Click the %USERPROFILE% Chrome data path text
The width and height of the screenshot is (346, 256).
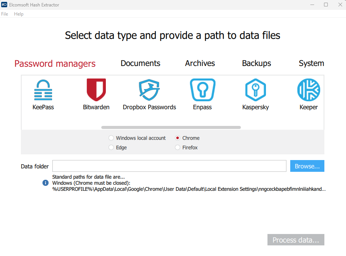[x=189, y=189]
